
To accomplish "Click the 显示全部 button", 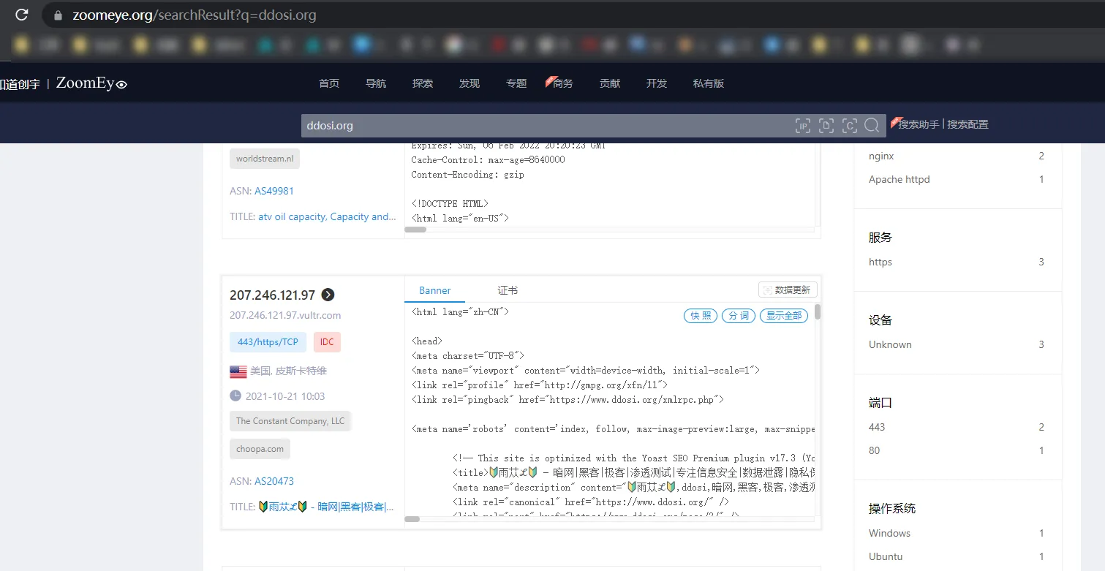I will (x=784, y=316).
